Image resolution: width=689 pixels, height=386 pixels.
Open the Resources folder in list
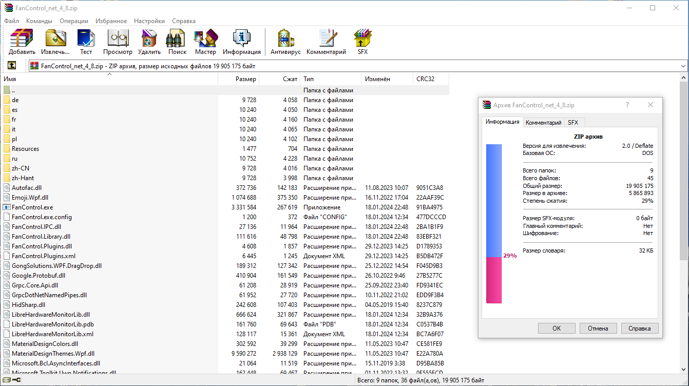[25, 149]
